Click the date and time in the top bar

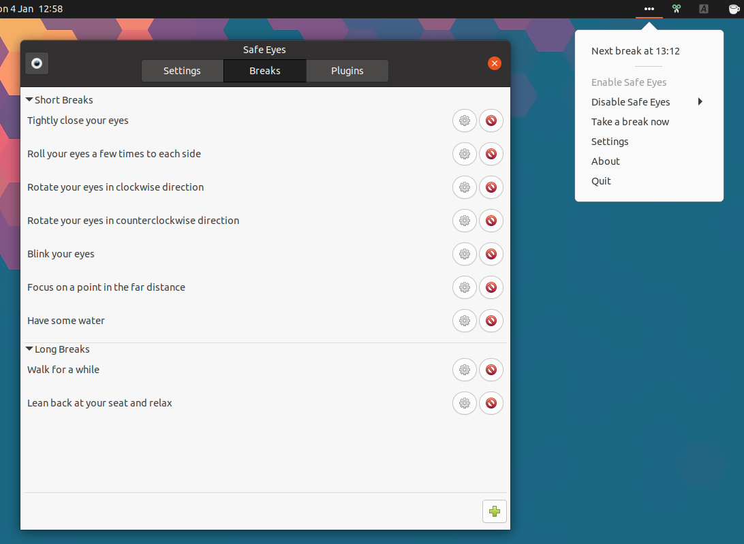[31, 9]
